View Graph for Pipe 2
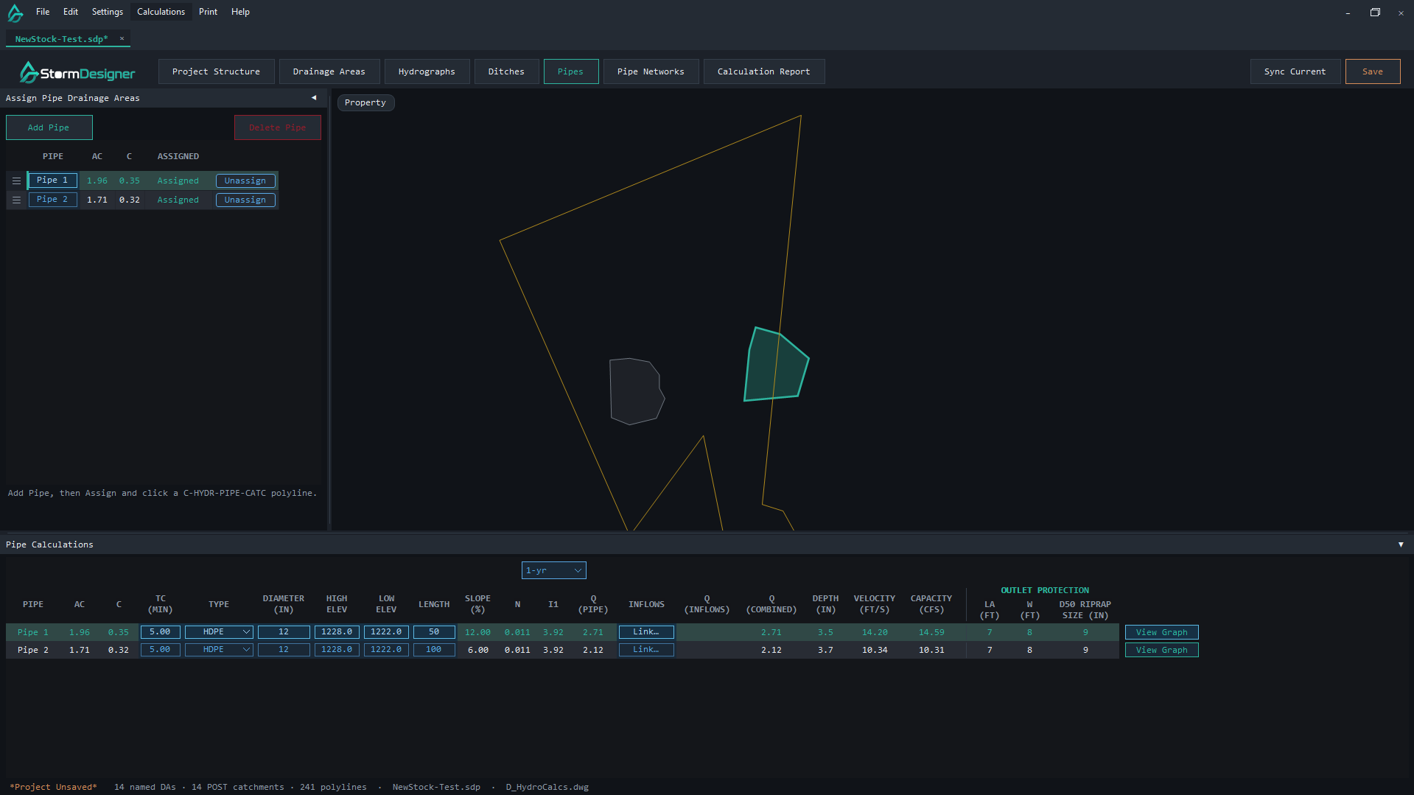 (x=1162, y=650)
